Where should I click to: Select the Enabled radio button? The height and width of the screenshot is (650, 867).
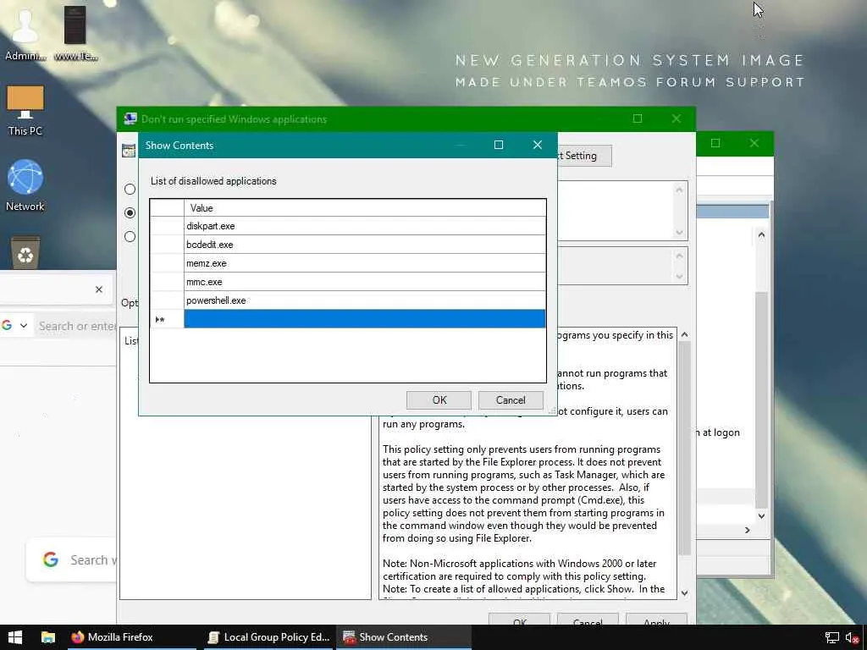coord(130,213)
